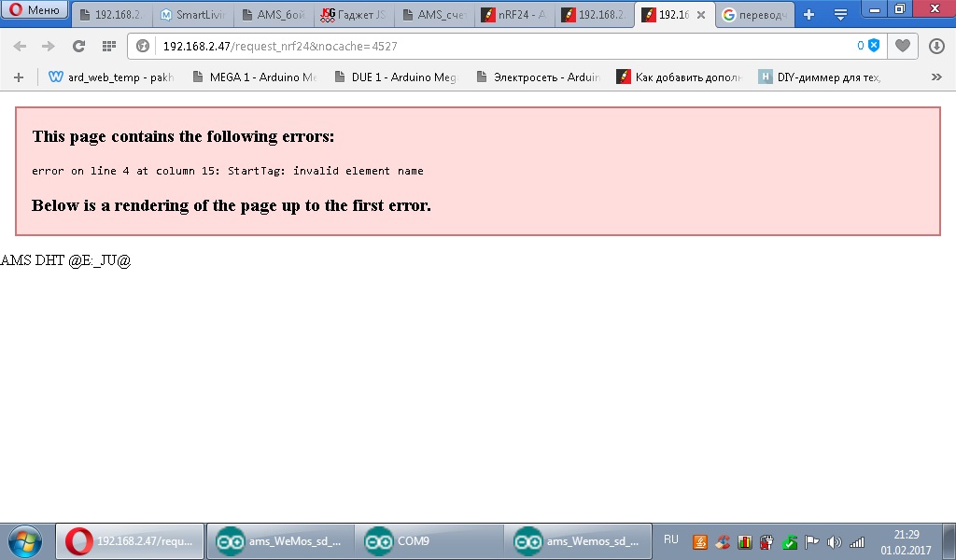
Task: Open the Opera Меню button
Action: point(35,9)
